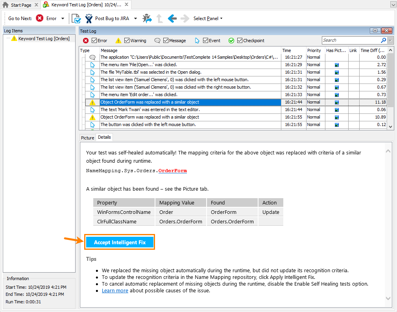Viewport: 397px width, 312px height.
Task: Click the checkpoint filter icon
Action: (231, 40)
